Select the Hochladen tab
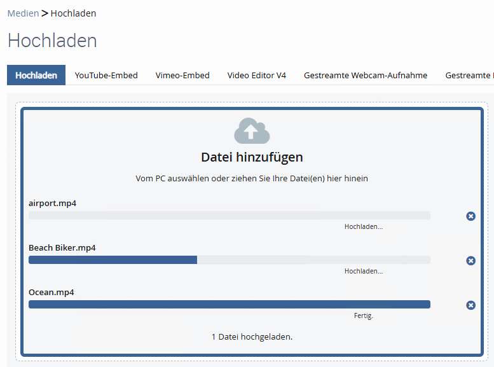The width and height of the screenshot is (494, 367). tap(36, 75)
